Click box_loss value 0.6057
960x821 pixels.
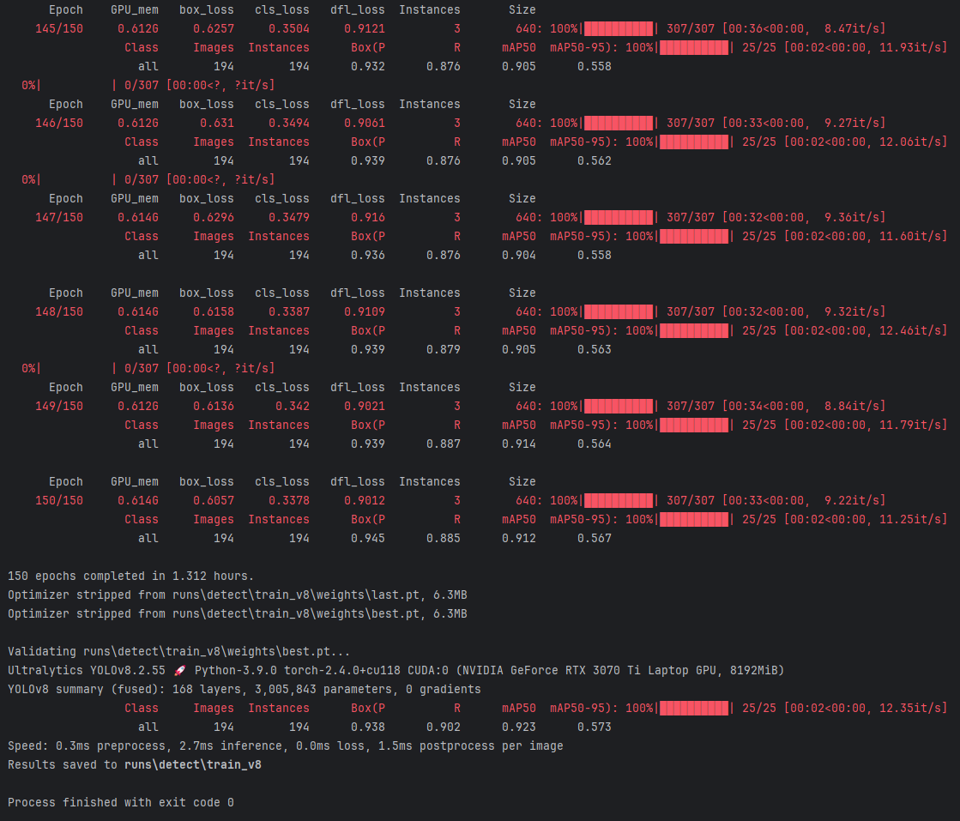point(214,500)
